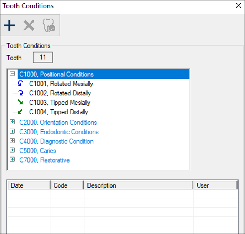Expand the C5000 Caries node
This screenshot has height=234, width=245.
[x=12, y=150]
